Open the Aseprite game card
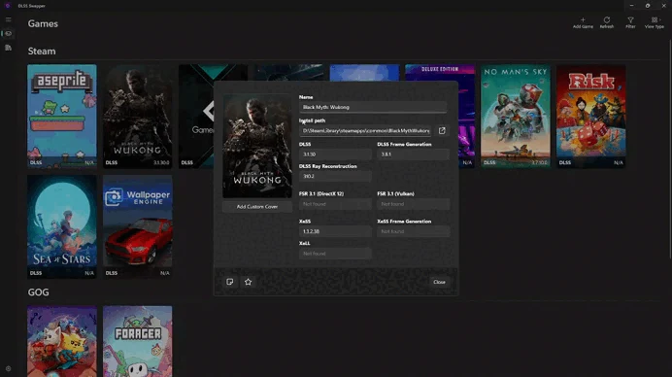 [62, 116]
